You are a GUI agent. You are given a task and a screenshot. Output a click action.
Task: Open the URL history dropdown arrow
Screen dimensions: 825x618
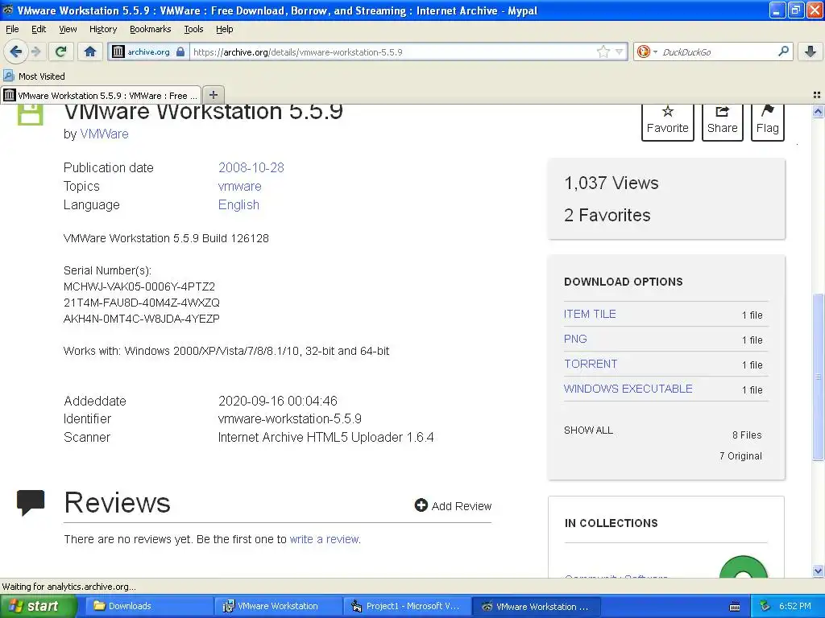[x=620, y=51]
